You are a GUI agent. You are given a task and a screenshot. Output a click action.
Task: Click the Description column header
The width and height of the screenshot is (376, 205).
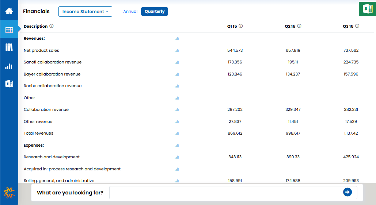click(x=35, y=26)
